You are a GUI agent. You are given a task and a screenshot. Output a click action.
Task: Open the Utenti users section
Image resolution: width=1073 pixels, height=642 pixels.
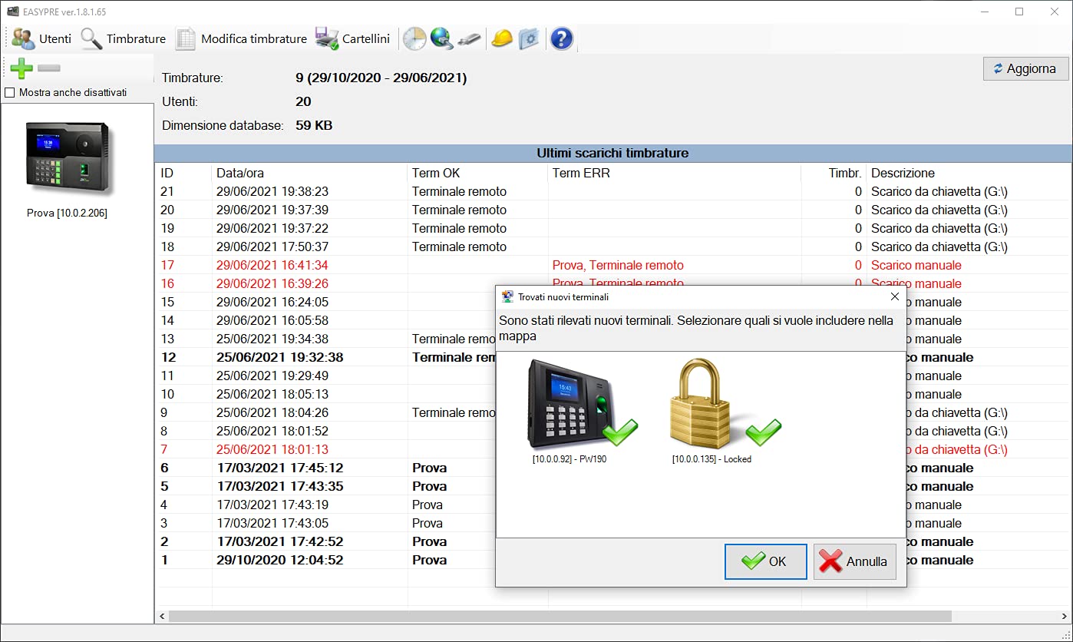41,38
